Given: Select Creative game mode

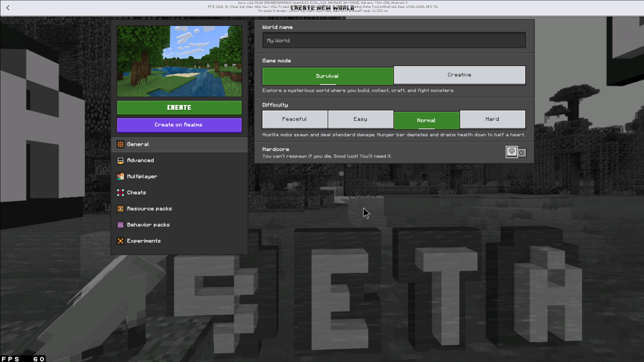Looking at the screenshot, I should click(x=460, y=75).
